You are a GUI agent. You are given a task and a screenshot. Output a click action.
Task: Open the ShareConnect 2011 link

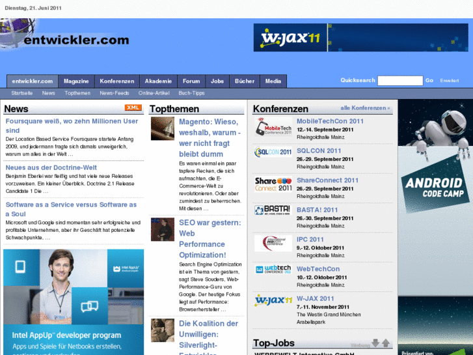tap(328, 180)
